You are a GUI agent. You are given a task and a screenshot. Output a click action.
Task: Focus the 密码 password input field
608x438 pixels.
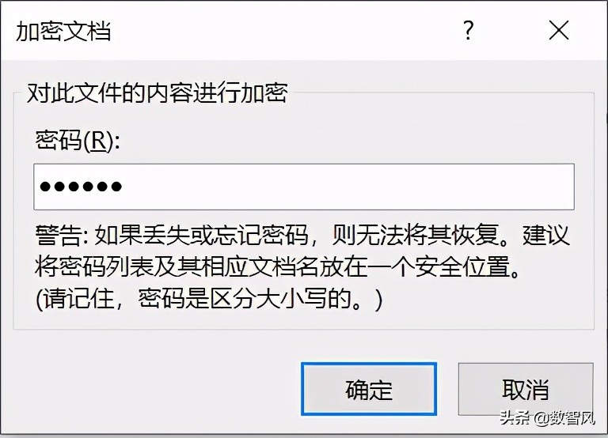pyautogui.click(x=304, y=187)
